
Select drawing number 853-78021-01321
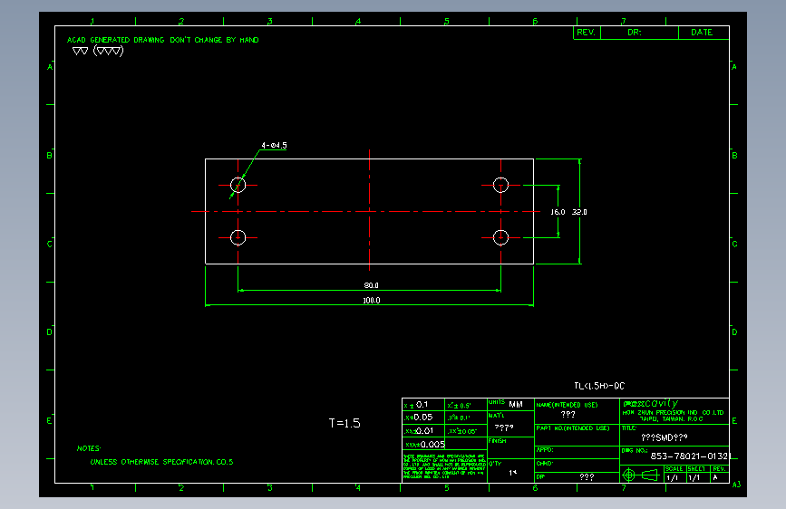[x=691, y=456]
